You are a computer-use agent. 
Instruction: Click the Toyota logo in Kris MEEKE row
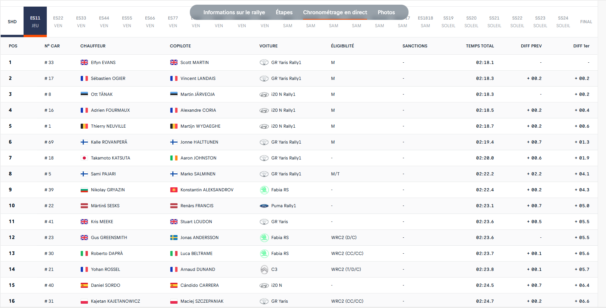264,221
